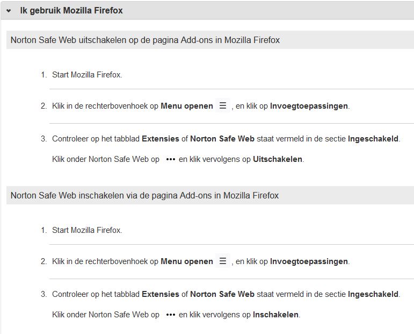414x334 pixels.
Task: Click bold "Menu openen" in the uitschakelen steps
Action: (x=187, y=106)
